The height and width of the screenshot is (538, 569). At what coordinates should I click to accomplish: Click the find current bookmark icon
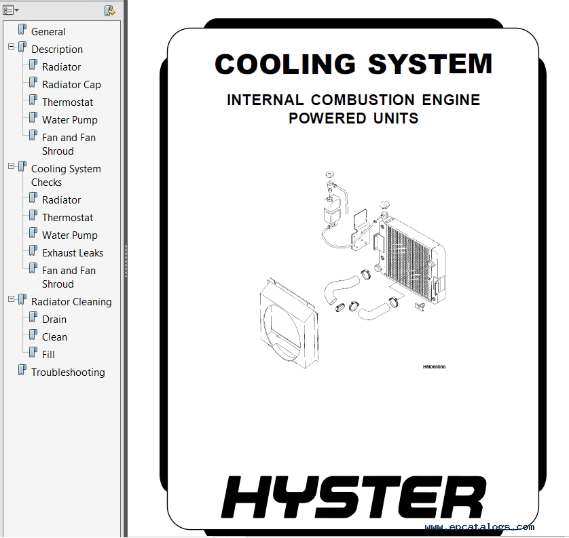coord(109,10)
